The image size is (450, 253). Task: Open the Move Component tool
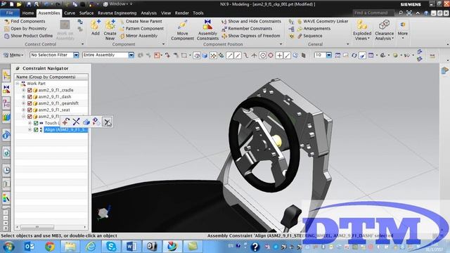coord(182,30)
